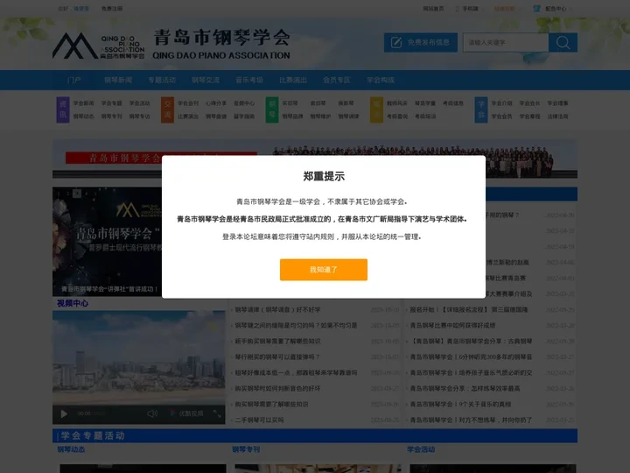This screenshot has width=630, height=473.
Task: Play the video in 视频中心
Action: pyautogui.click(x=64, y=413)
